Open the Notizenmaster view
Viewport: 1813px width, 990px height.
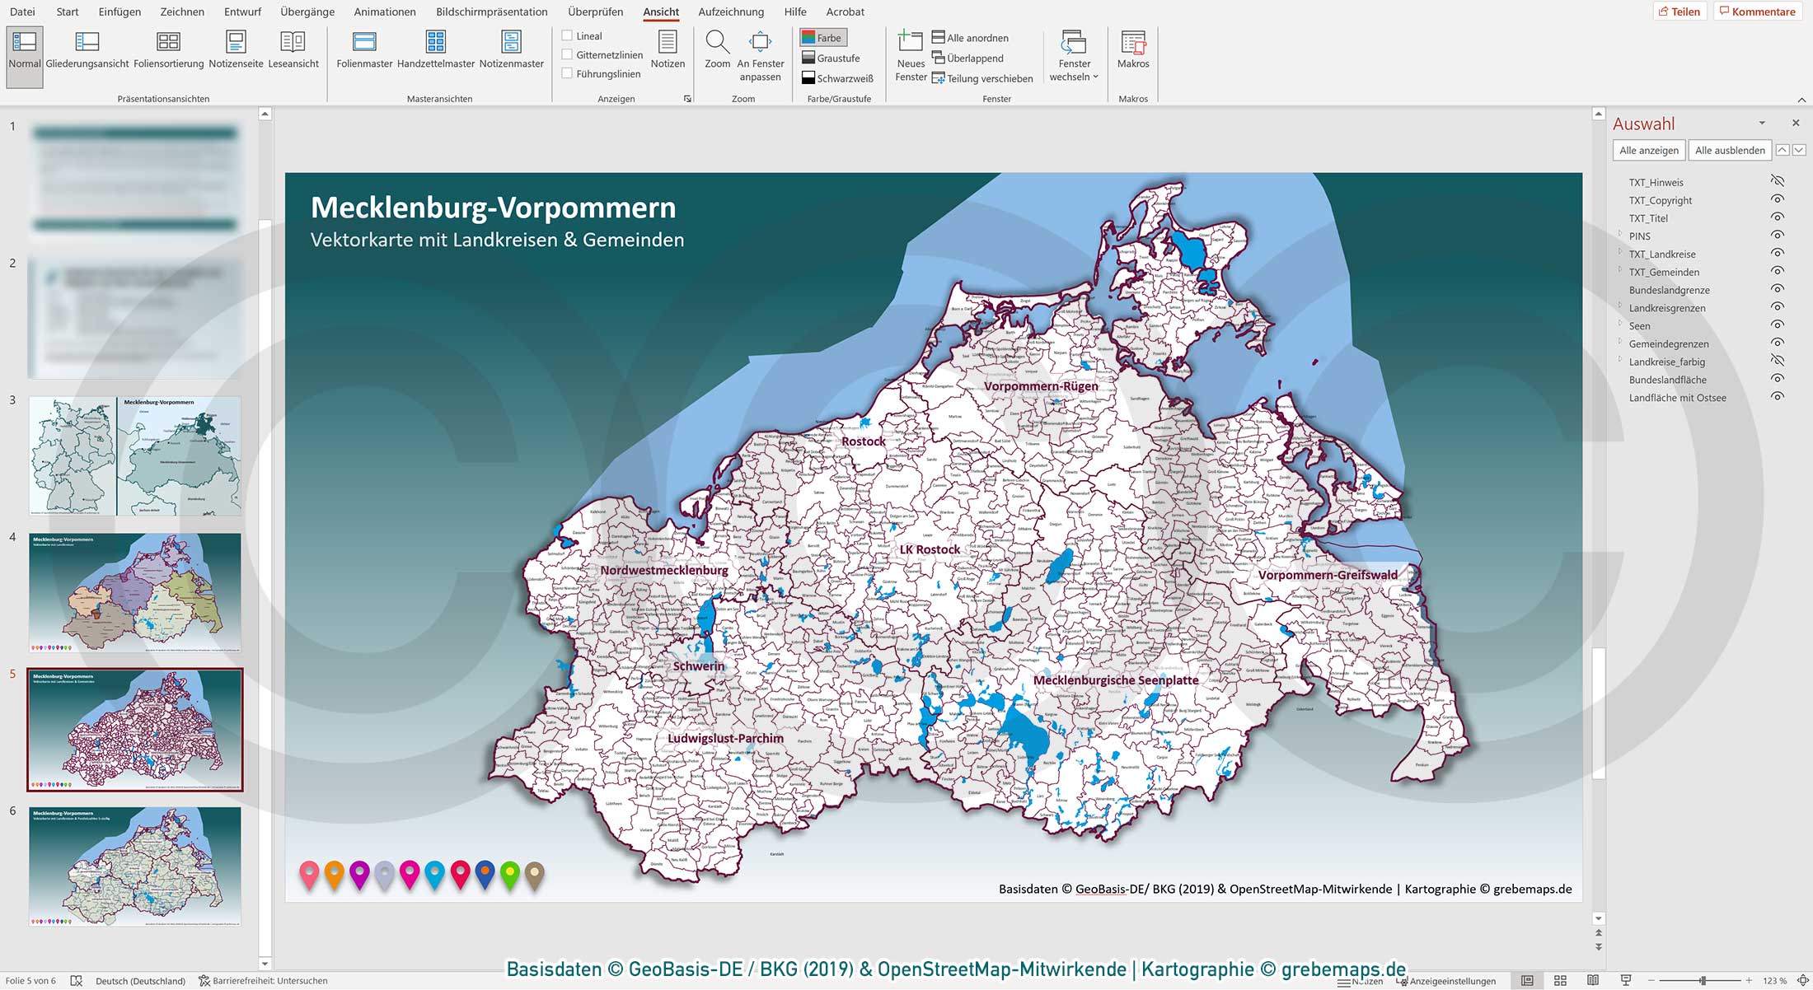pos(510,49)
